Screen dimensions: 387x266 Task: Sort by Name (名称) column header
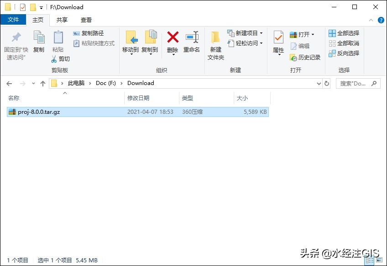coord(65,98)
